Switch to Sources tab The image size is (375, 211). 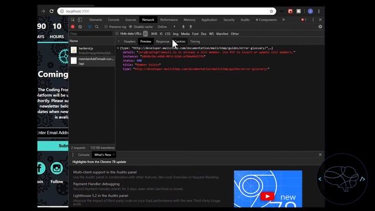131,20
